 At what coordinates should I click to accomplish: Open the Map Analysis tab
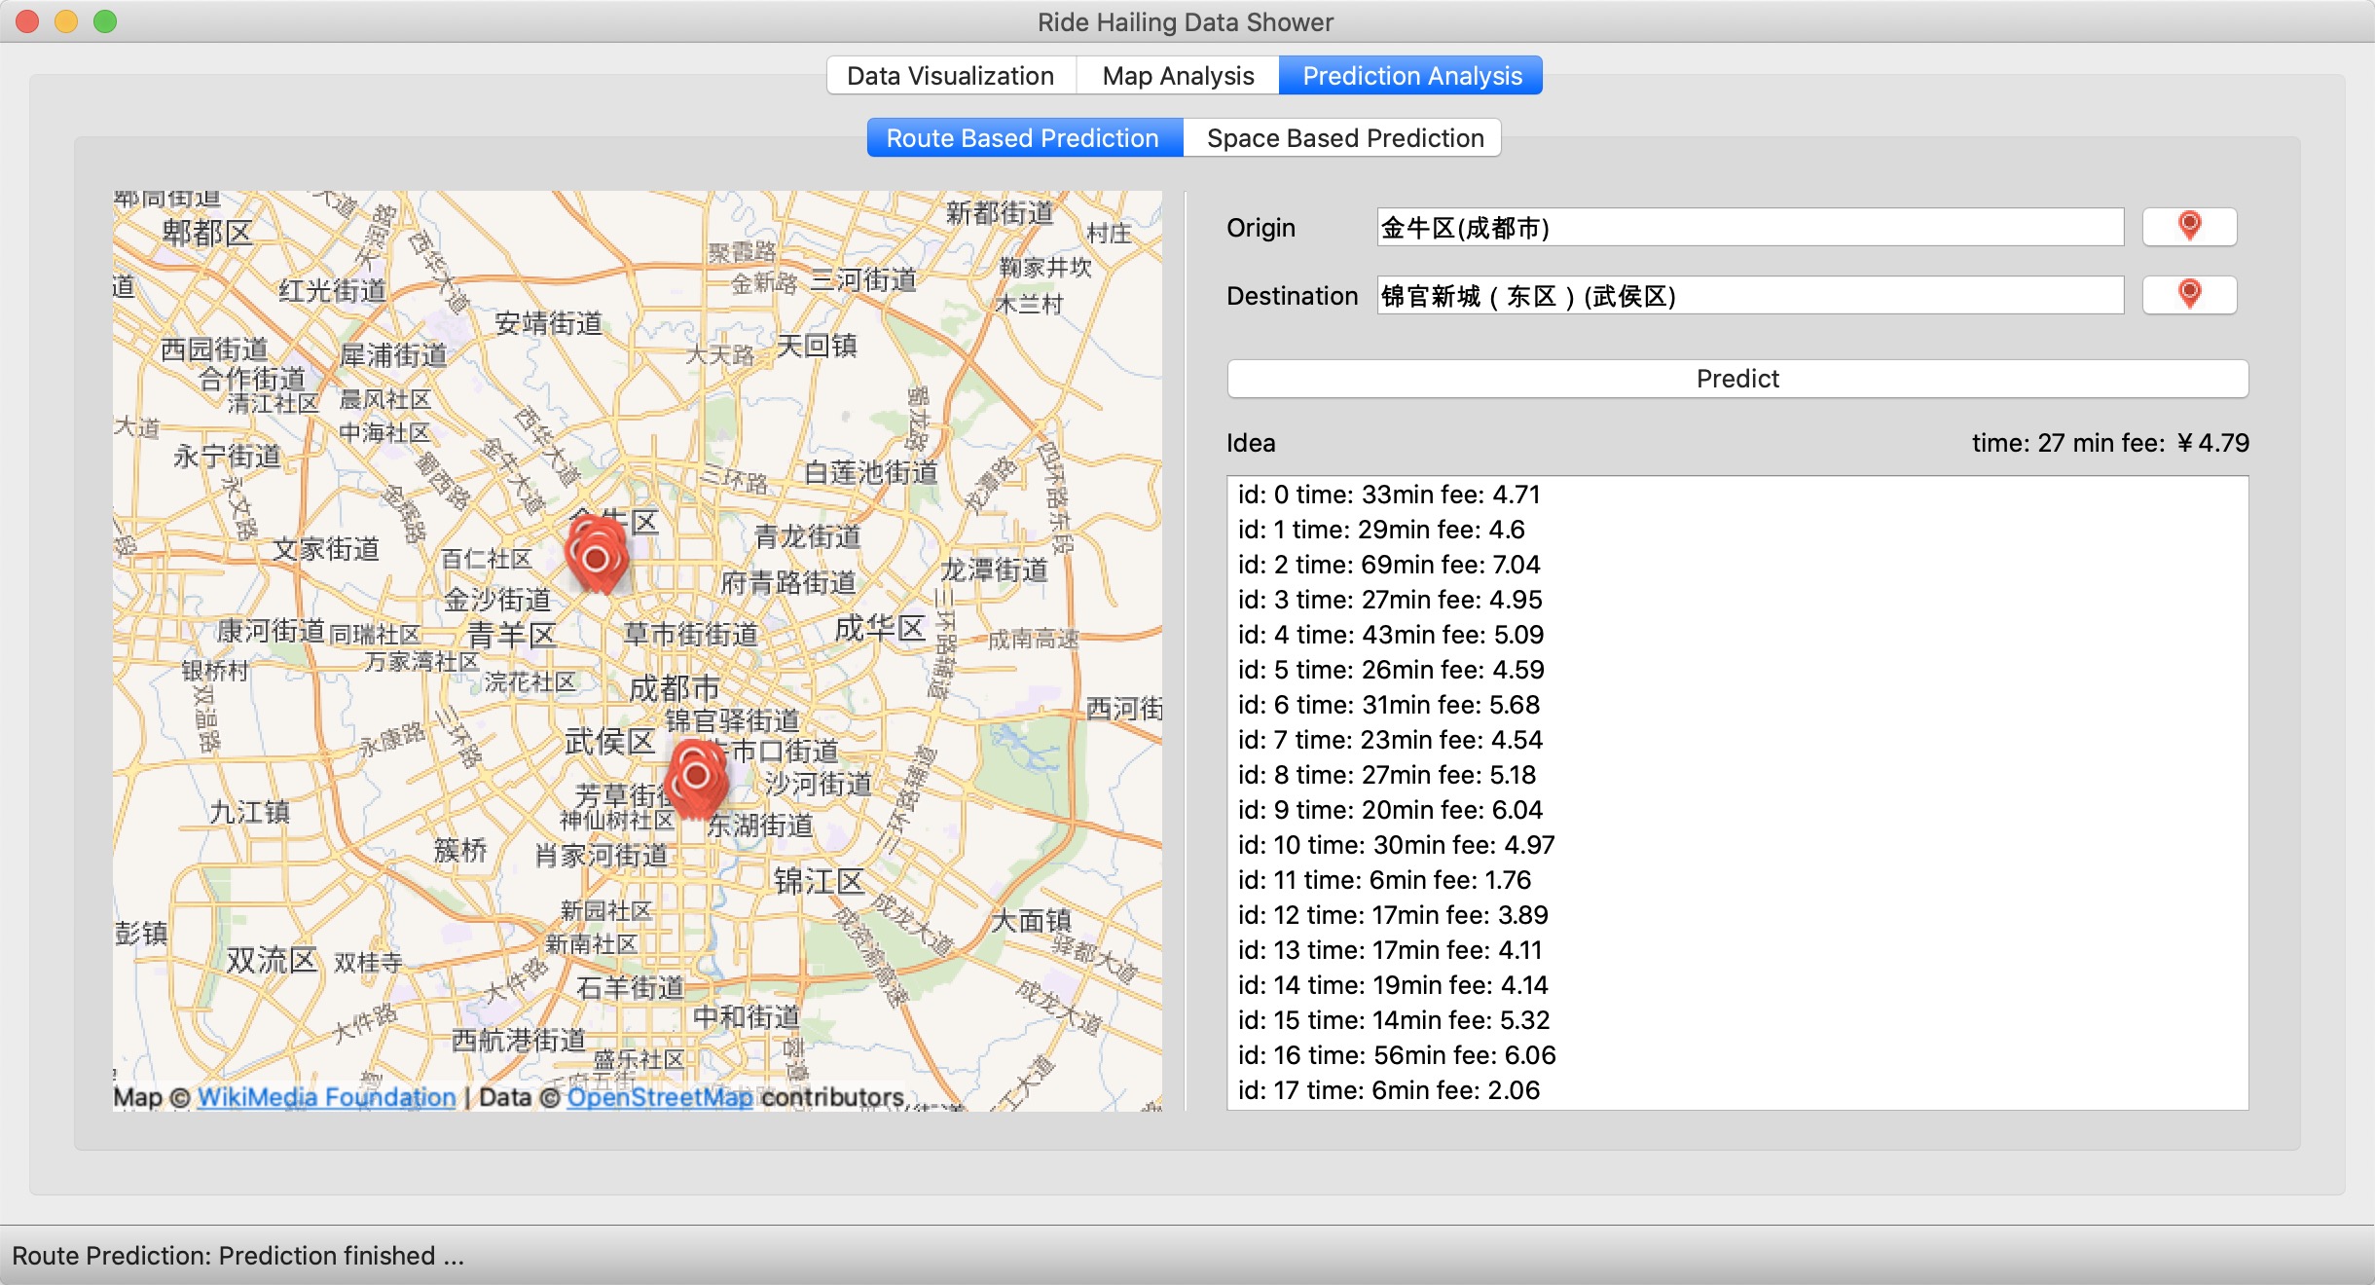[1178, 76]
